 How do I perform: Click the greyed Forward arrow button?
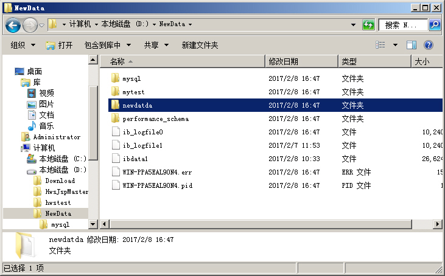pos(30,25)
